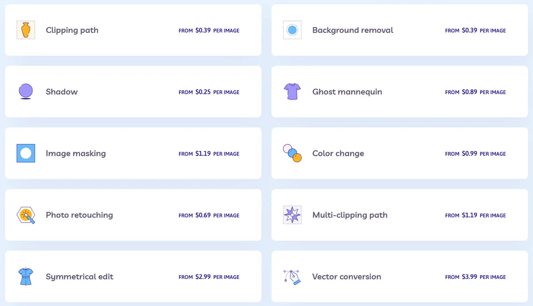
Task: Open the Clipping path service title
Action: [x=72, y=30]
